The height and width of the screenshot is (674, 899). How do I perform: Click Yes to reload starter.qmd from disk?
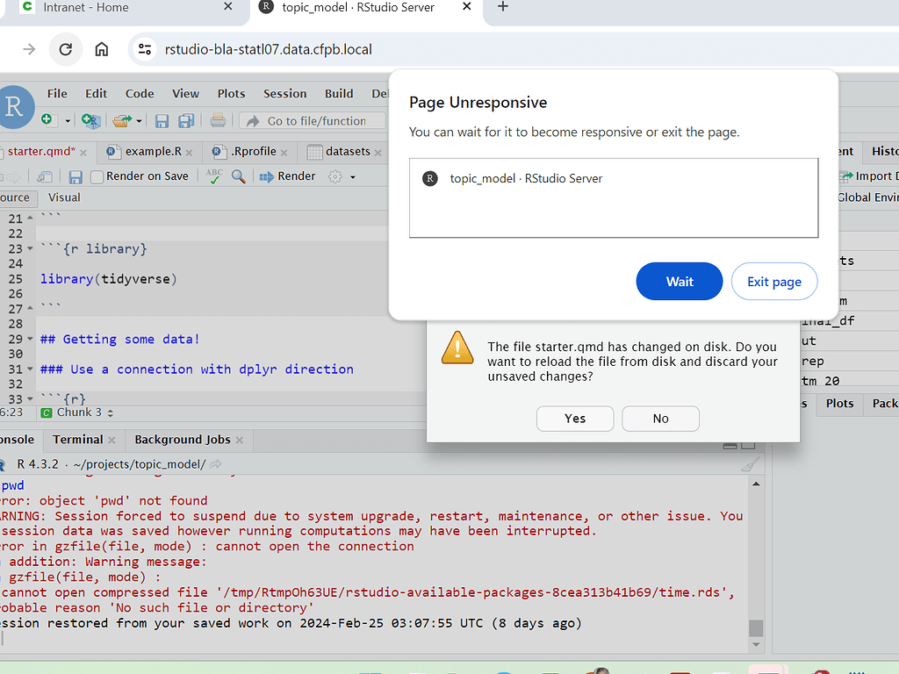pyautogui.click(x=575, y=419)
